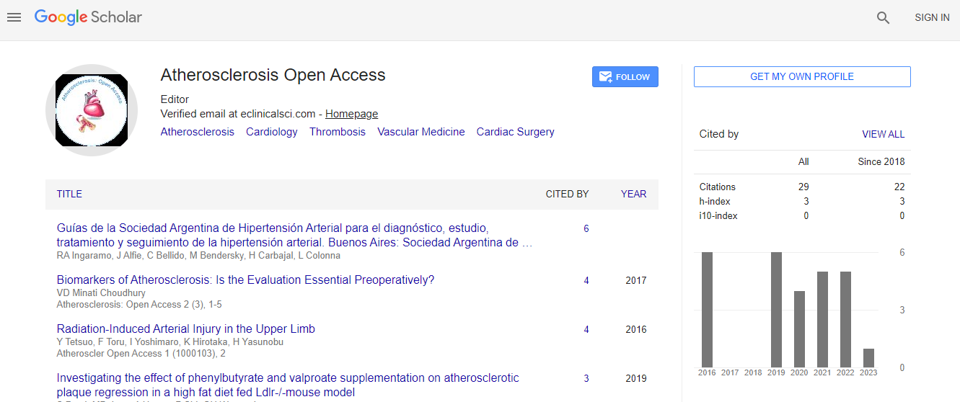Sort by Cited By column header
The width and height of the screenshot is (960, 402).
(x=567, y=194)
